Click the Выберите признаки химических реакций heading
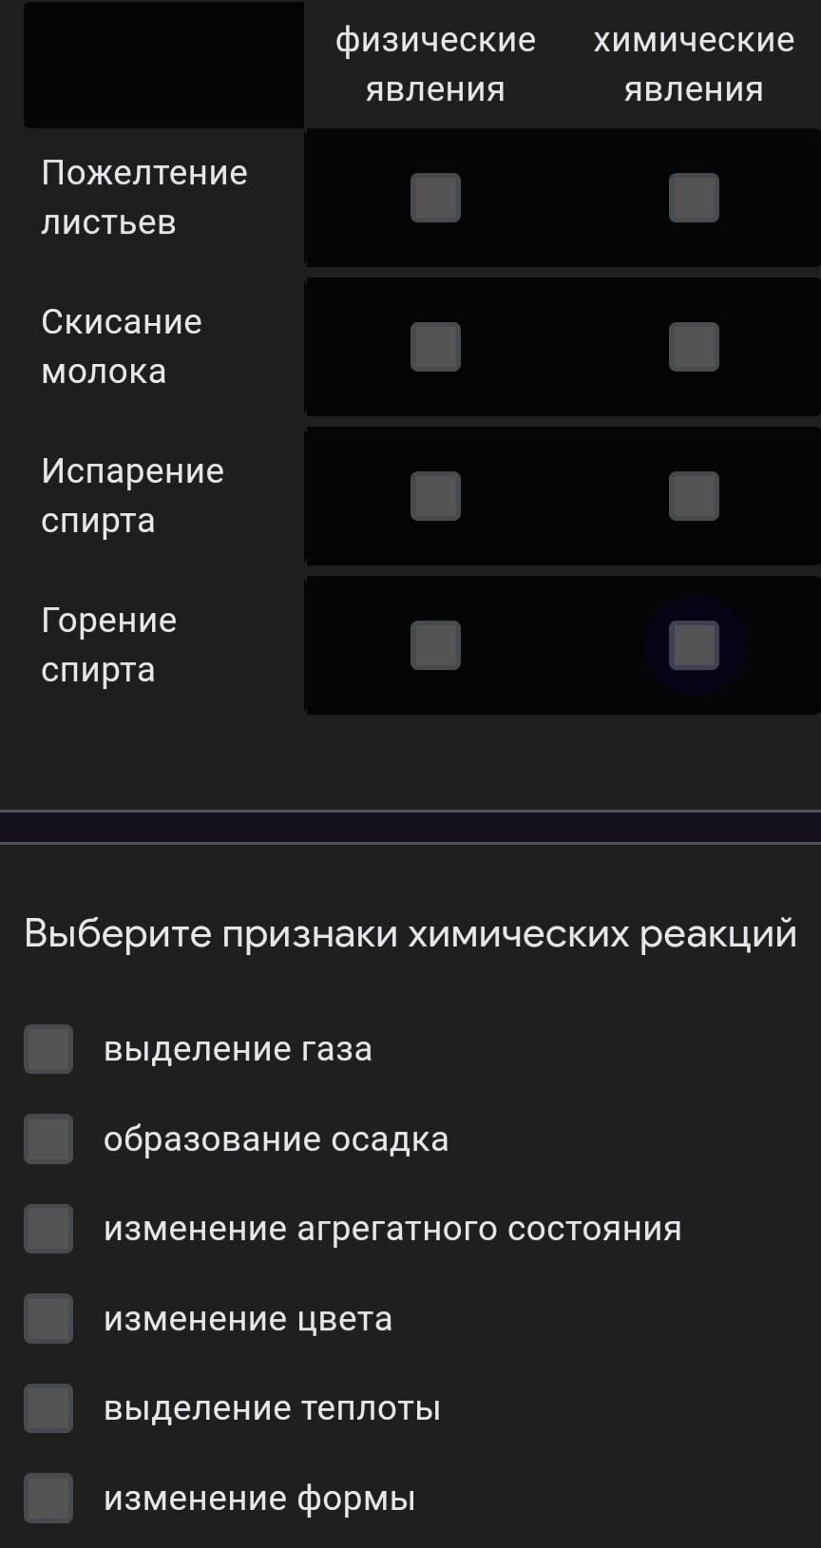The height and width of the screenshot is (1548, 821). (410, 933)
